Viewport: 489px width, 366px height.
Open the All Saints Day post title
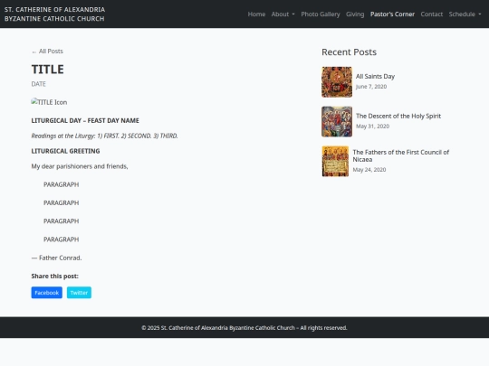point(375,76)
